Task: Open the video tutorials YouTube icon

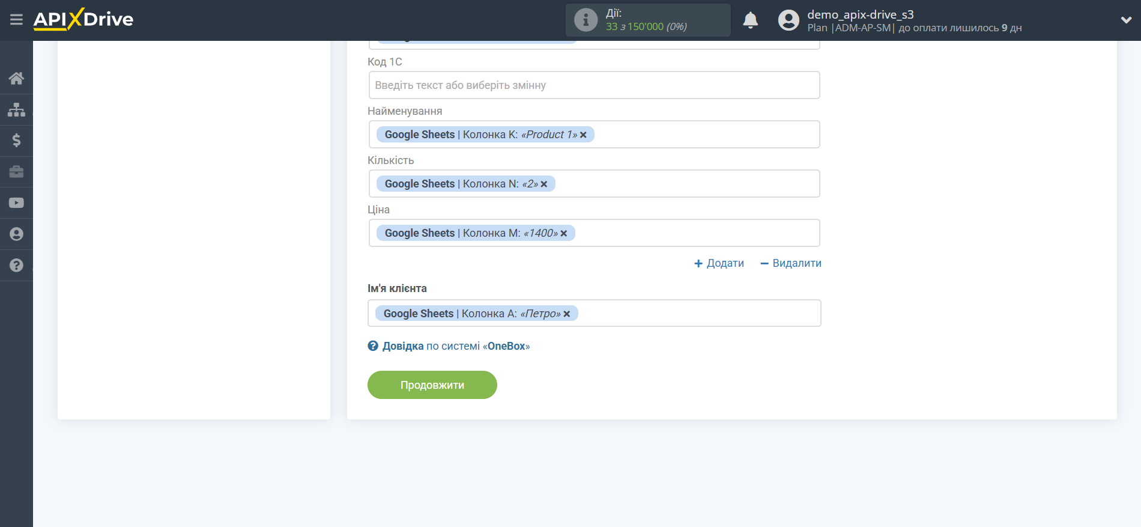Action: [x=16, y=203]
